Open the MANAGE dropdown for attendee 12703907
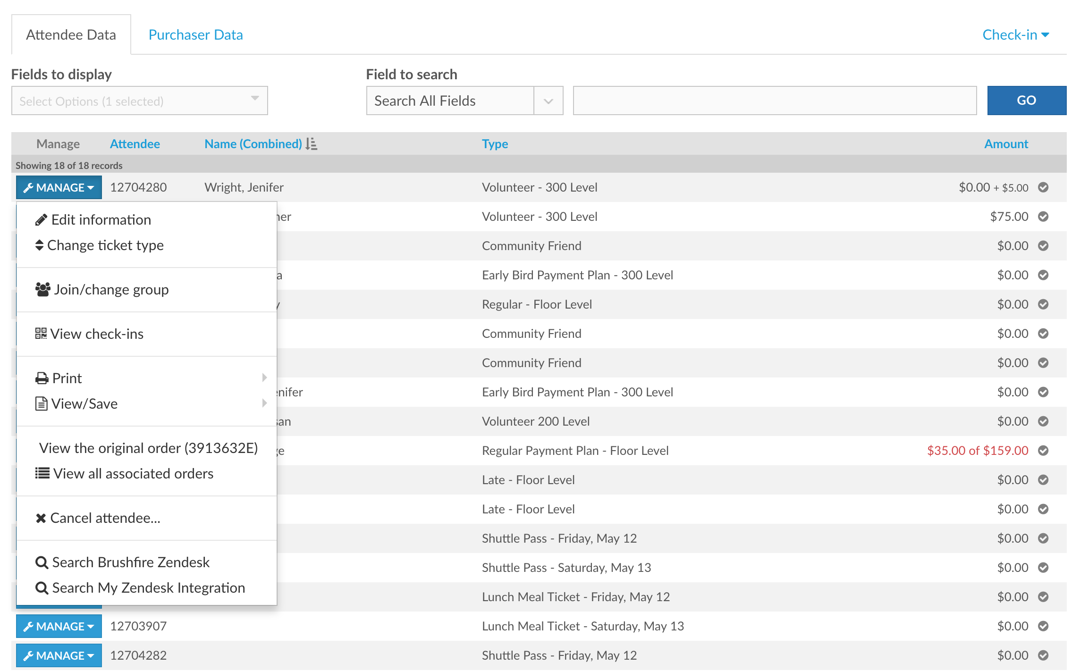Image resolution: width=1080 pixels, height=671 pixels. pyautogui.click(x=59, y=627)
